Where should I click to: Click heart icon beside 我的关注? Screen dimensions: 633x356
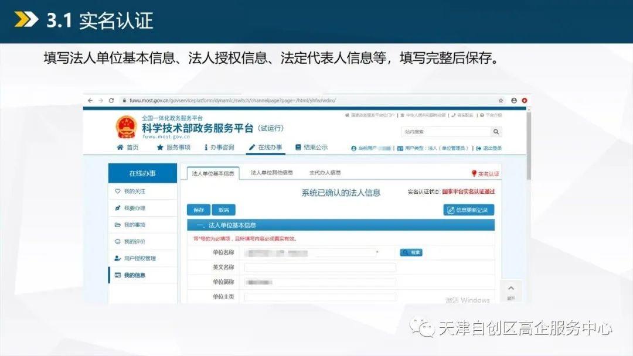click(x=118, y=191)
